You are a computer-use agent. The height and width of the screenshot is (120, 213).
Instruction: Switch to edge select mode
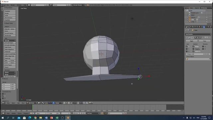[67, 103]
